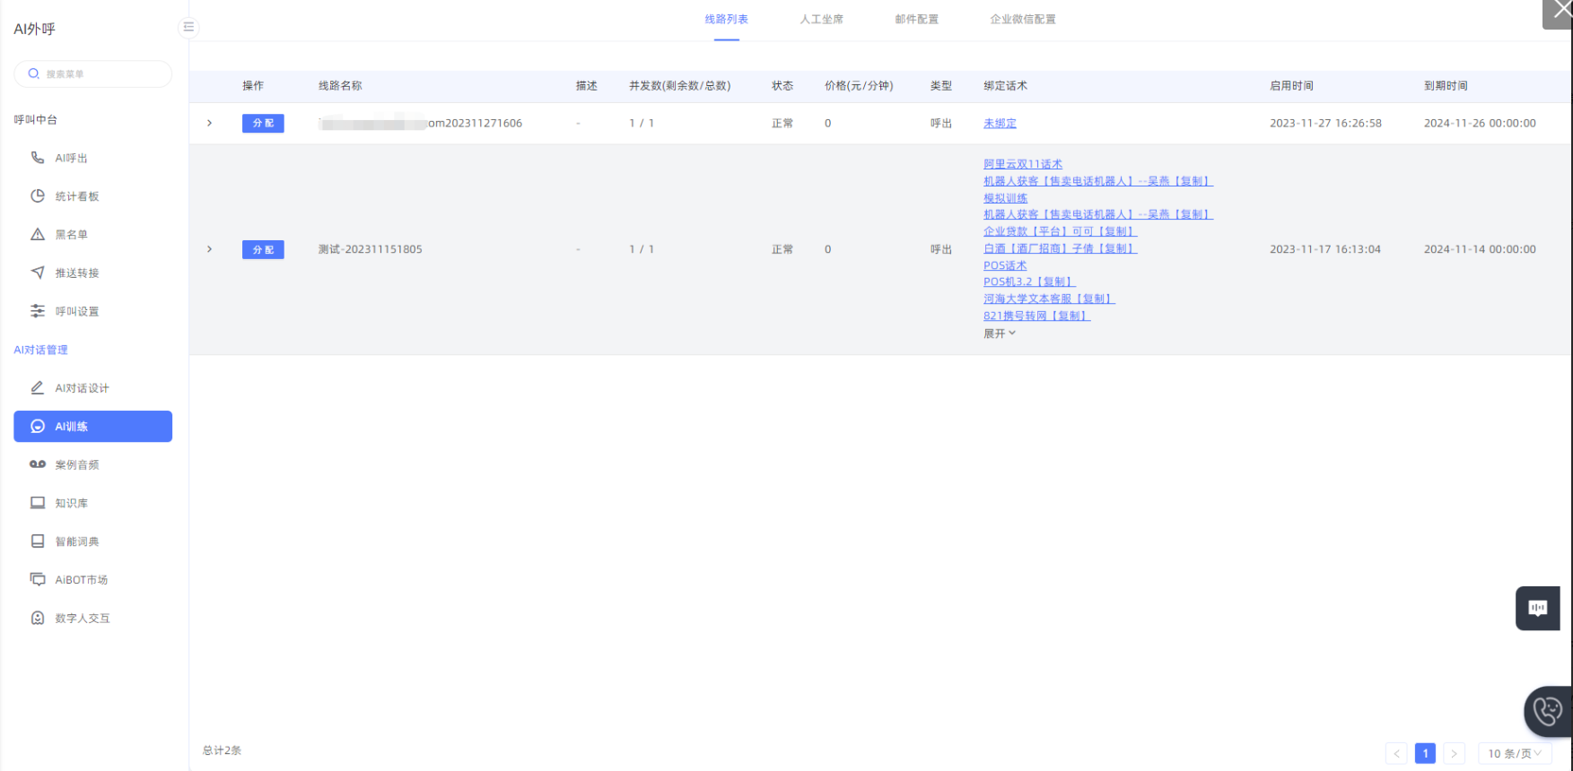Open the 阿里云双11话术 link

[1022, 164]
